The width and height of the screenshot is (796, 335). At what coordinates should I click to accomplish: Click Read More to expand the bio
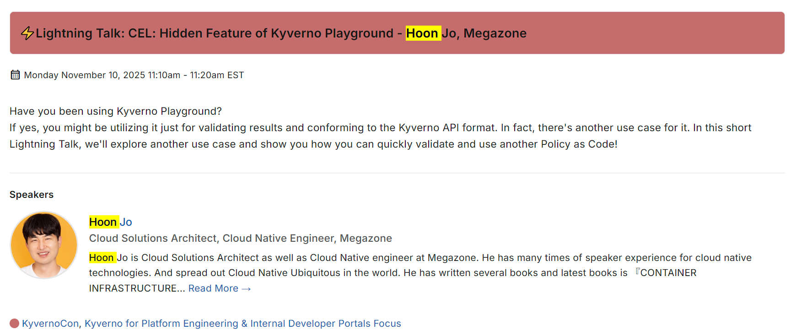click(220, 288)
